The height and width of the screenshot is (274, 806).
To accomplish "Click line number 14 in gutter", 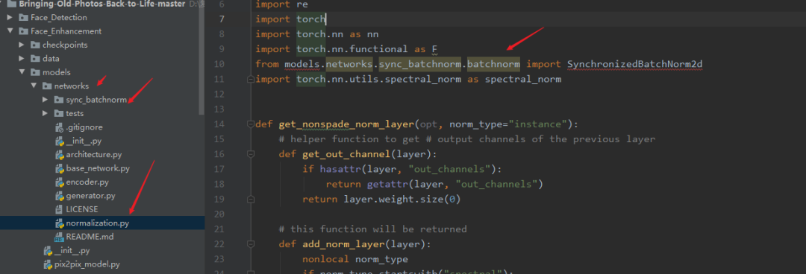I will coord(219,124).
